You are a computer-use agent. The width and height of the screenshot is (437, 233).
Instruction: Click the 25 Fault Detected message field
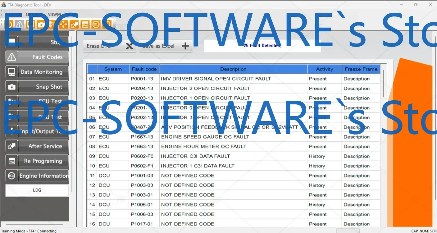[262, 46]
